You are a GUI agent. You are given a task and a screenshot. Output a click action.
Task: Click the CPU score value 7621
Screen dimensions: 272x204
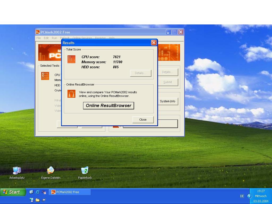(117, 57)
